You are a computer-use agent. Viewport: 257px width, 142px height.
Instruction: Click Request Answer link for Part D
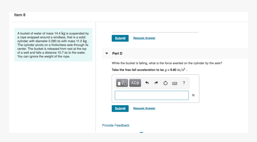[144, 108]
